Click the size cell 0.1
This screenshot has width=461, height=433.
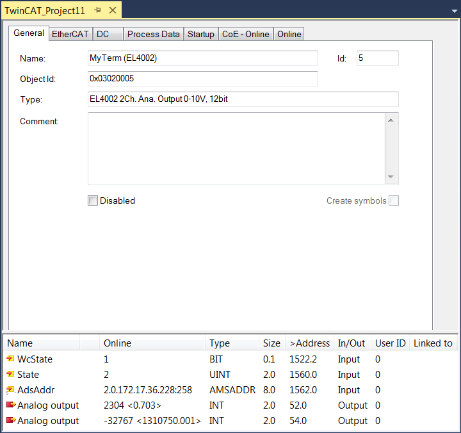(269, 359)
